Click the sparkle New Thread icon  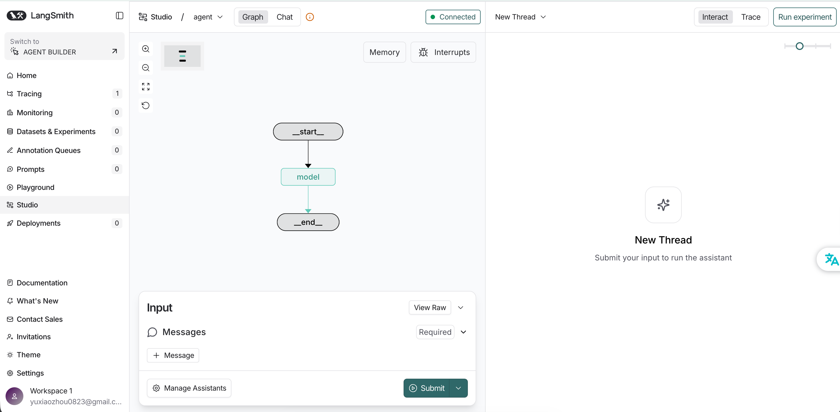[x=663, y=205]
